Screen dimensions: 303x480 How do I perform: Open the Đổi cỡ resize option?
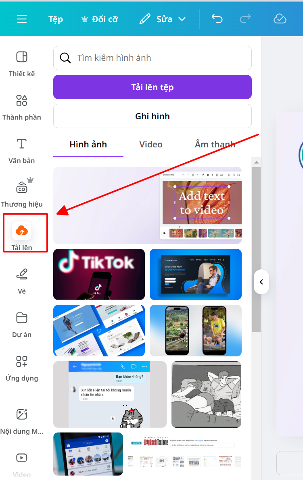point(99,19)
